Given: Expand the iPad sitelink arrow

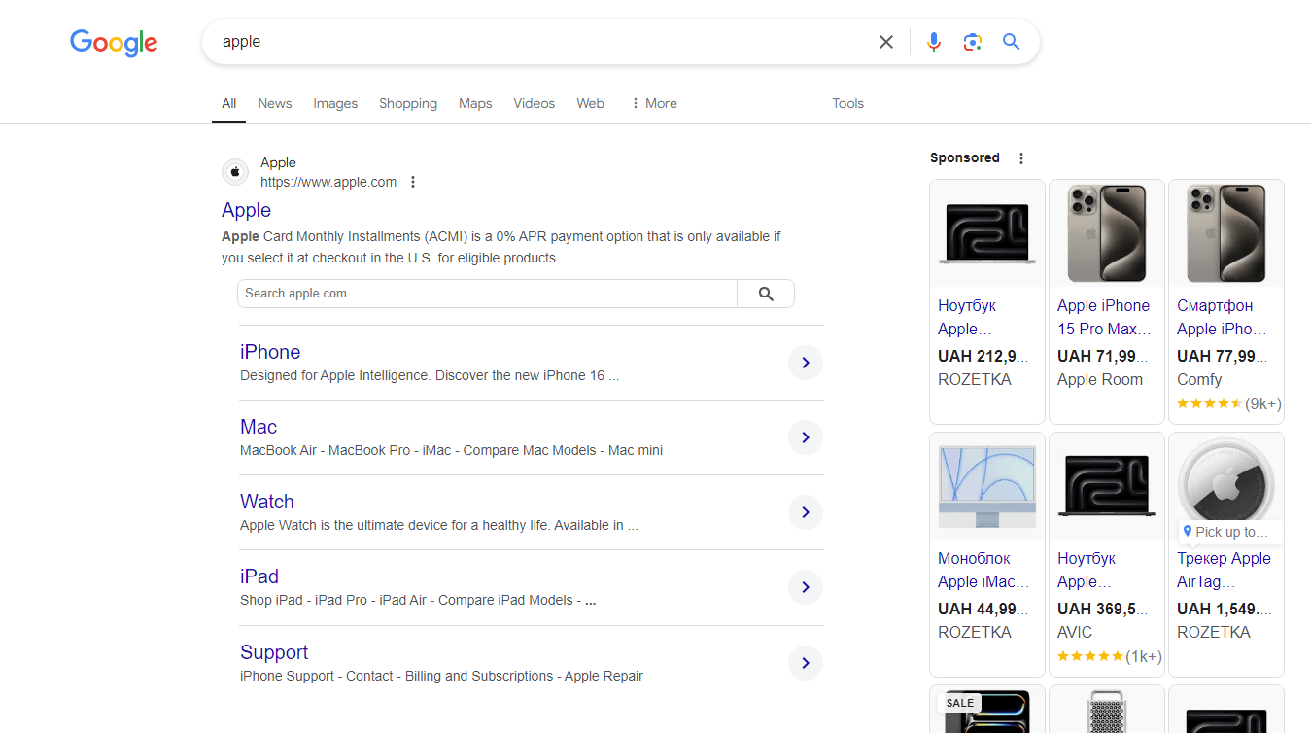Looking at the screenshot, I should click(806, 587).
